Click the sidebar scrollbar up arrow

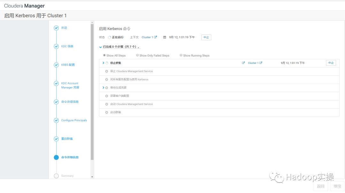[x=92, y=22]
